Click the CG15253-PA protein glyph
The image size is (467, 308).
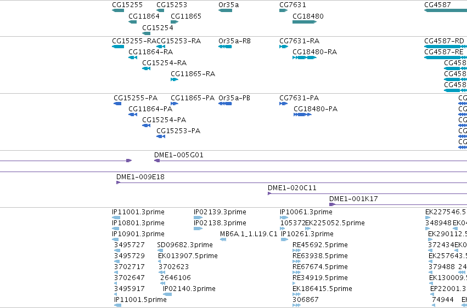tap(161, 137)
